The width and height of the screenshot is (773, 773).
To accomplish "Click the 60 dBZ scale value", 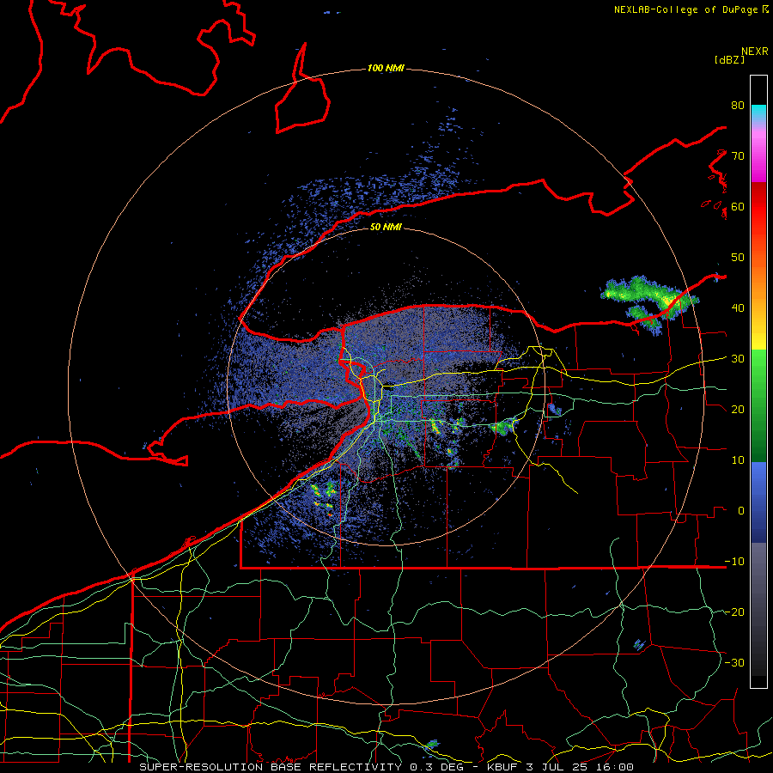I will [738, 206].
